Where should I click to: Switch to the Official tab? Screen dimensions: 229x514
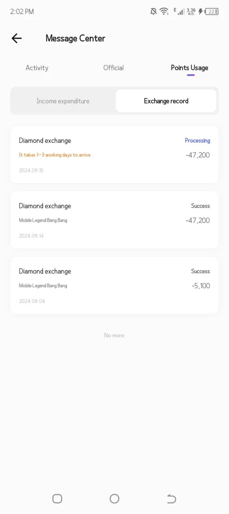coord(113,68)
